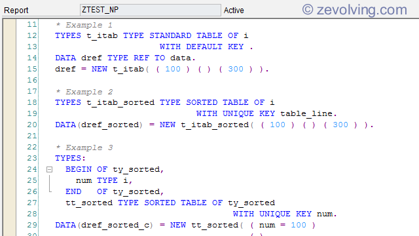Click line number 15 in the gutter
The image size is (419, 236).
[x=32, y=69]
